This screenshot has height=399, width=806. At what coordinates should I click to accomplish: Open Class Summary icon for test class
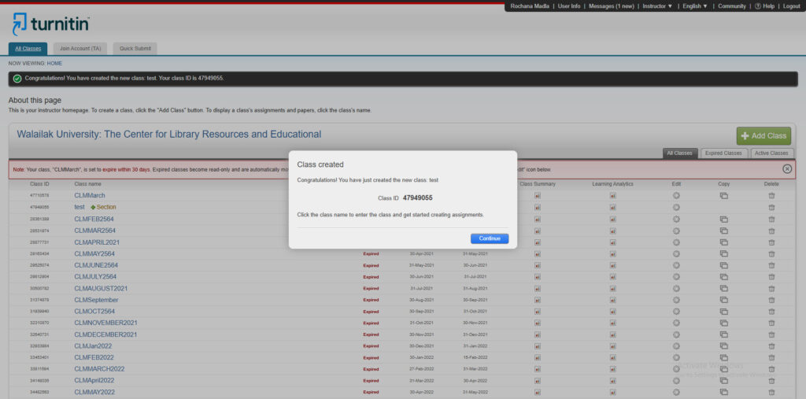pyautogui.click(x=537, y=207)
